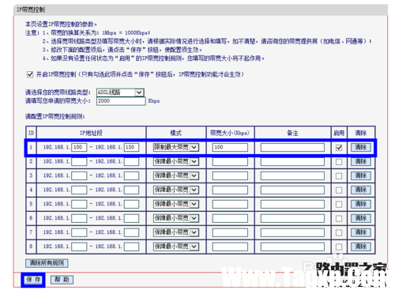
Task: Enable checkbox for rule 4
Action: 339,190
